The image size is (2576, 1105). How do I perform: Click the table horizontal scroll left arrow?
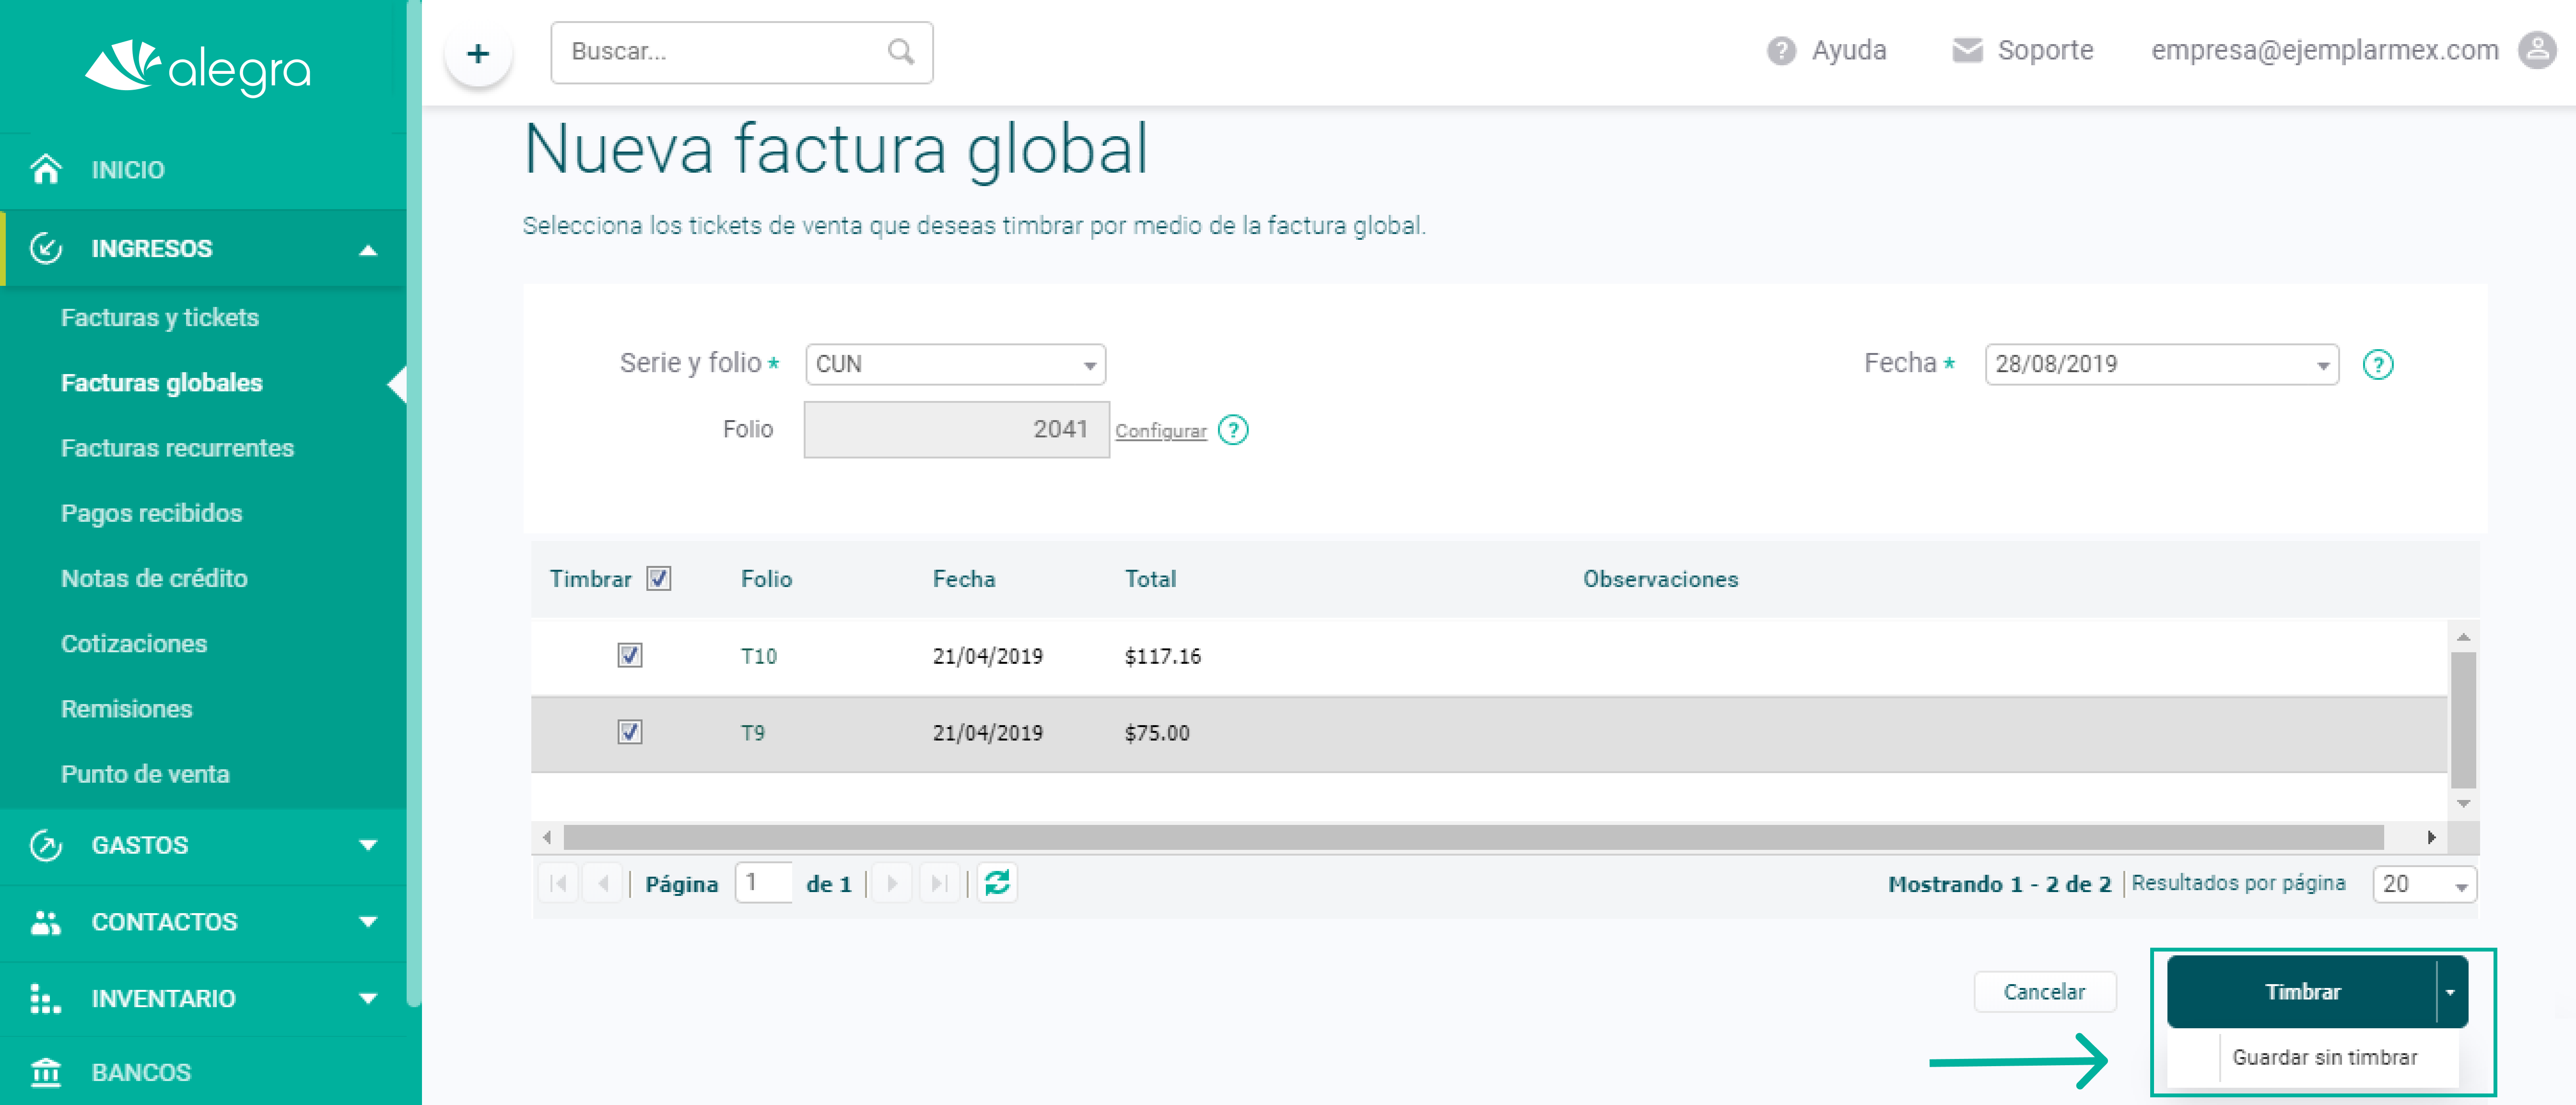pyautogui.click(x=547, y=837)
